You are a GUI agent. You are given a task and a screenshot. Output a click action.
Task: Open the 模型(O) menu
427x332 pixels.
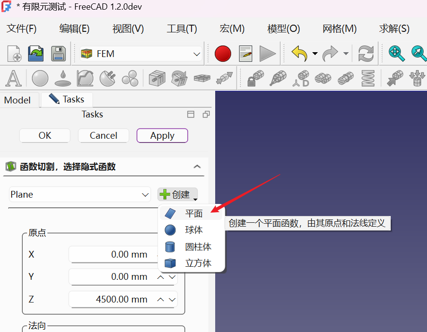(x=283, y=29)
